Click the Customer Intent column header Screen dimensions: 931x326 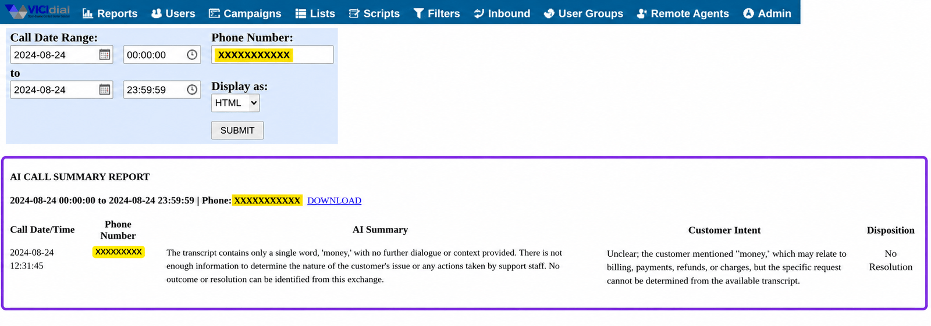[x=724, y=230]
